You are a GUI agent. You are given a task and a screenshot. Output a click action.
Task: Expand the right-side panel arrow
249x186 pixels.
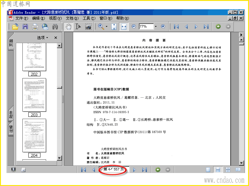pos(242,35)
